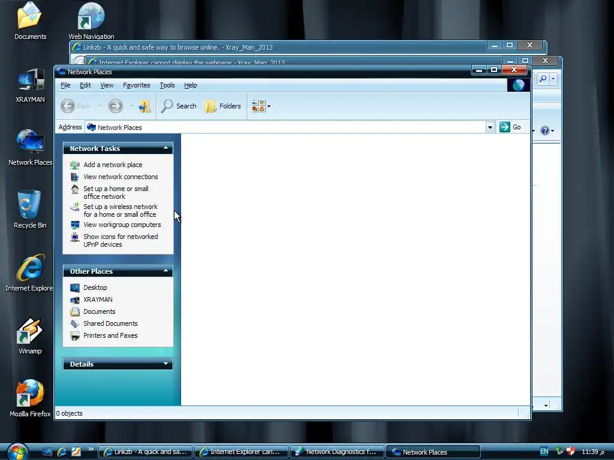Screen dimensions: 614x460
Task: Collapse the Other Places panel
Action: click(165, 271)
